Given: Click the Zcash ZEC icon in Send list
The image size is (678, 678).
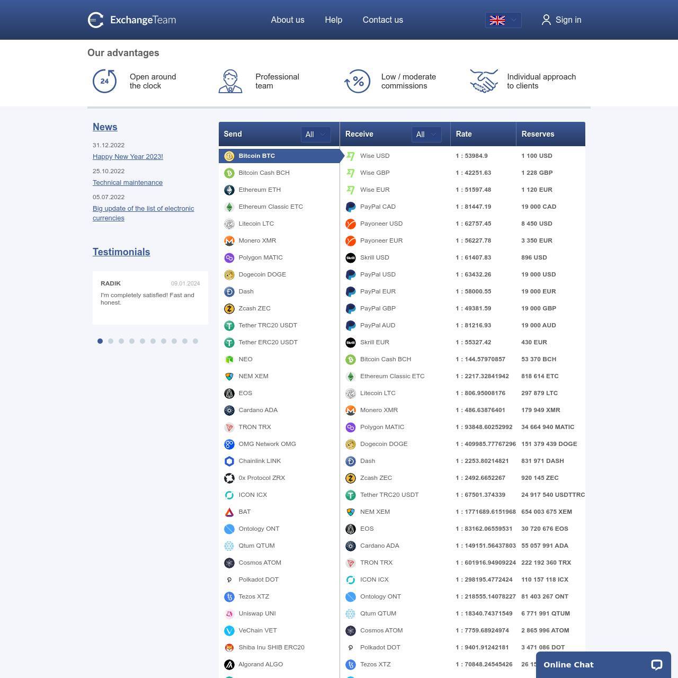Looking at the screenshot, I should click(229, 308).
